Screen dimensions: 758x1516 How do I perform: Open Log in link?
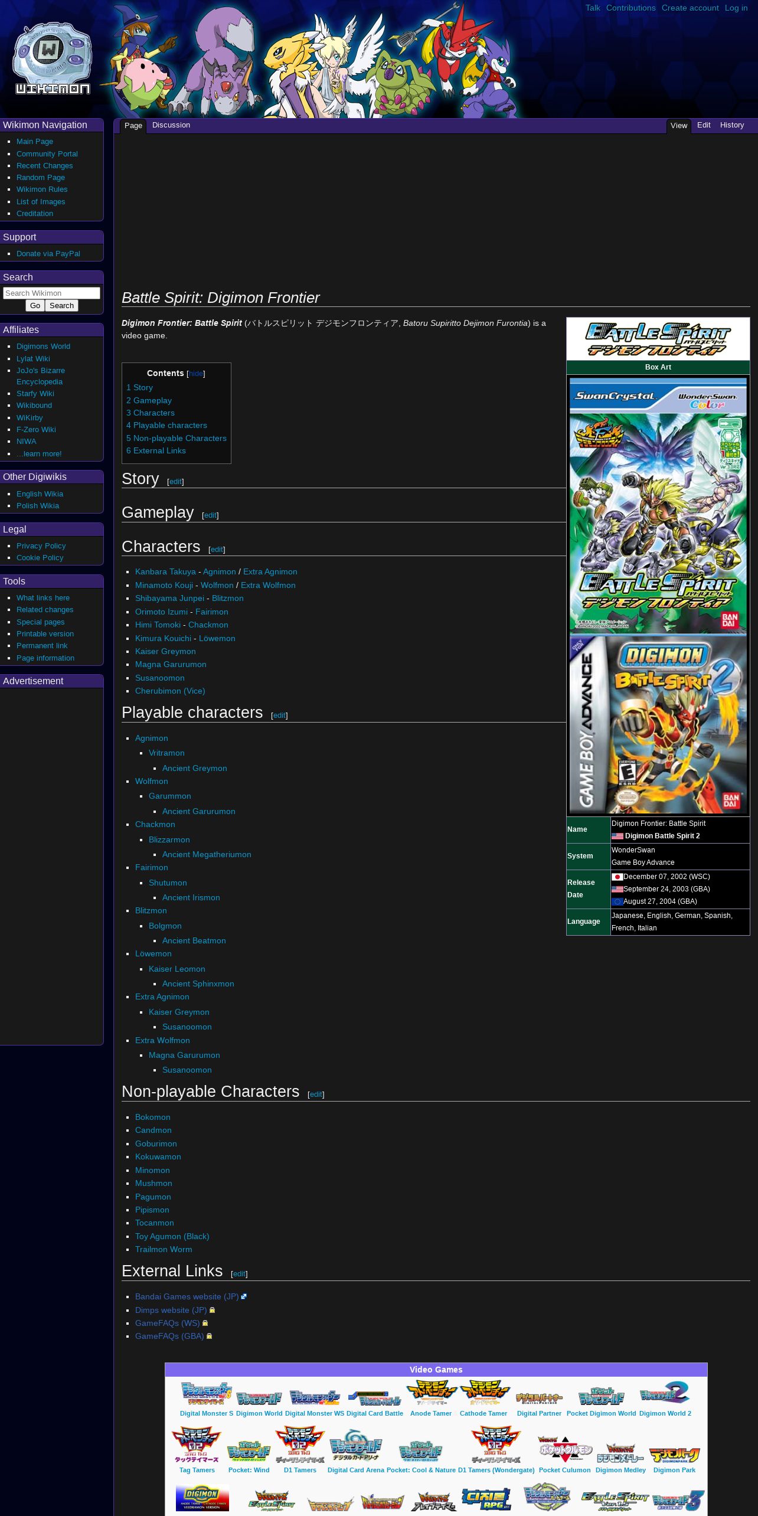[736, 8]
